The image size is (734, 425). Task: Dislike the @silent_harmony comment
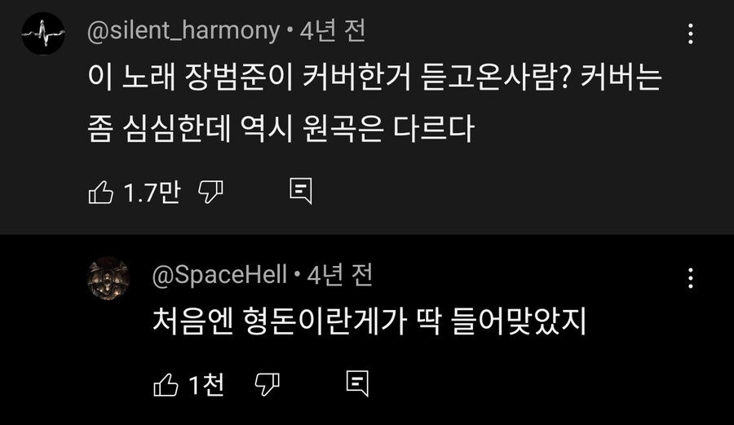pos(211,193)
